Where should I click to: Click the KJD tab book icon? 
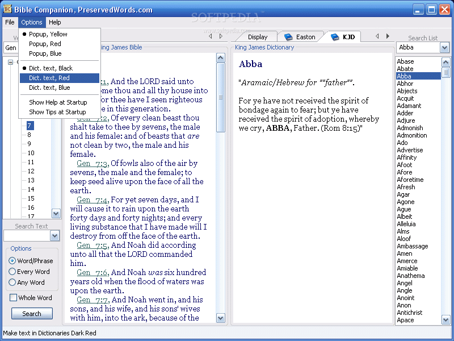click(x=335, y=37)
